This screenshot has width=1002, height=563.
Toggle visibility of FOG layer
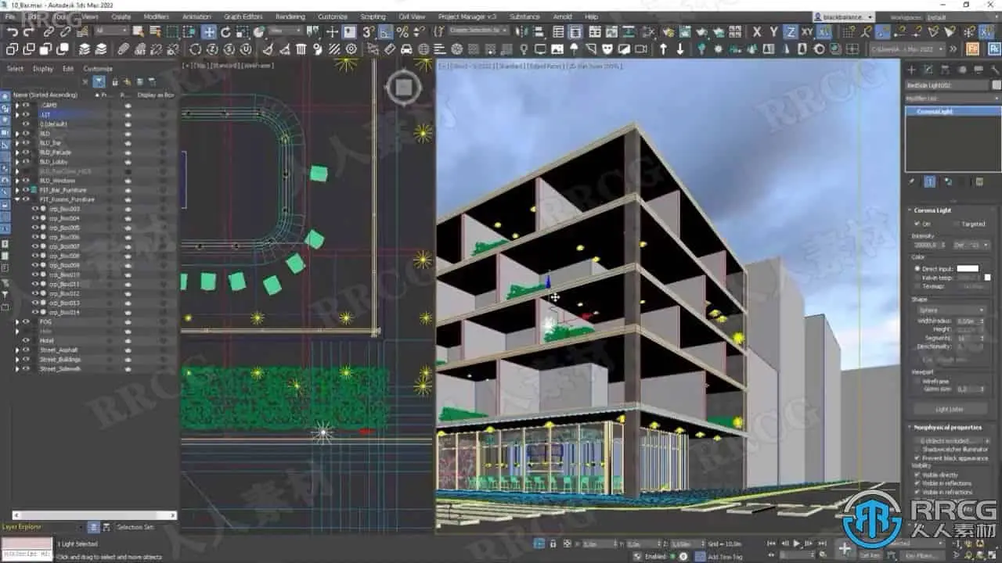(26, 321)
